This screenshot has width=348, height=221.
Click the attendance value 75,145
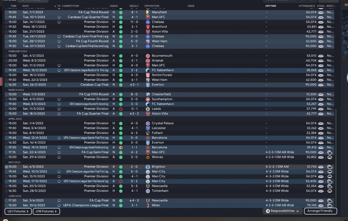(x=311, y=205)
